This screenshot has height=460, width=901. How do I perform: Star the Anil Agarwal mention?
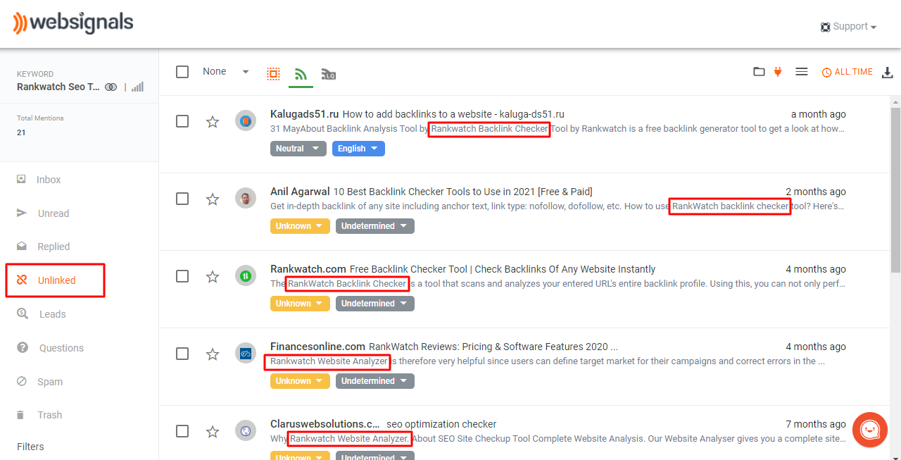click(213, 199)
